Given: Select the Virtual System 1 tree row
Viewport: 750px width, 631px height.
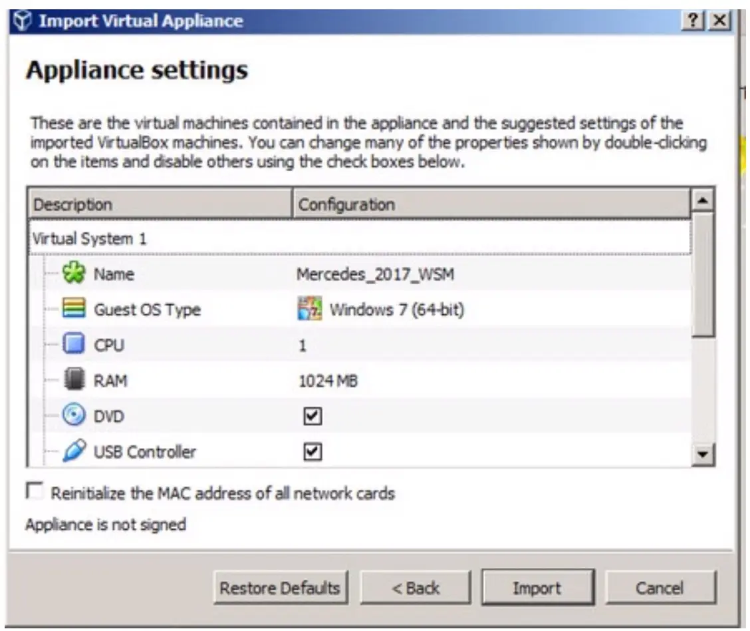Looking at the screenshot, I should coord(90,239).
